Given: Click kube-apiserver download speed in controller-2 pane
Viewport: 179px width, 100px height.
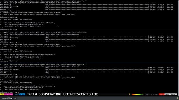Looking at the screenshot, I should click(161, 68).
